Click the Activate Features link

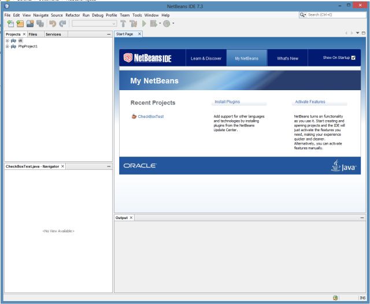(x=310, y=102)
